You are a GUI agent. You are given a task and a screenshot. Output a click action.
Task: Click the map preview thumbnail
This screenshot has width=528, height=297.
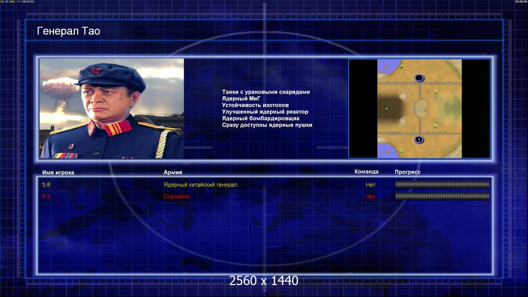tap(419, 108)
